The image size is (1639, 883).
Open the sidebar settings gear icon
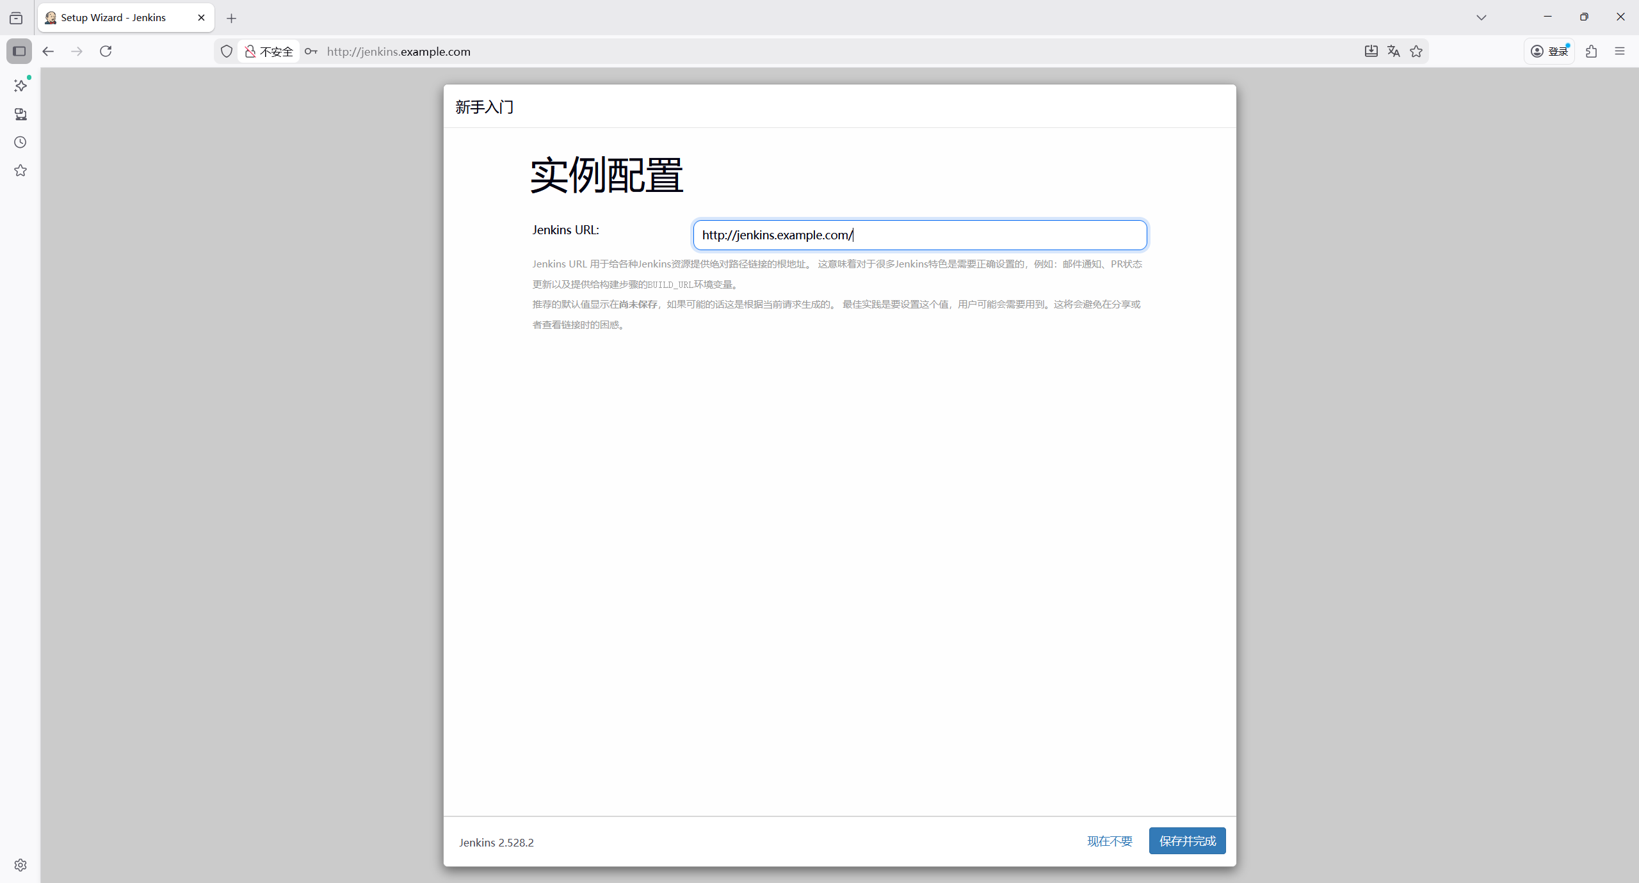click(x=20, y=865)
